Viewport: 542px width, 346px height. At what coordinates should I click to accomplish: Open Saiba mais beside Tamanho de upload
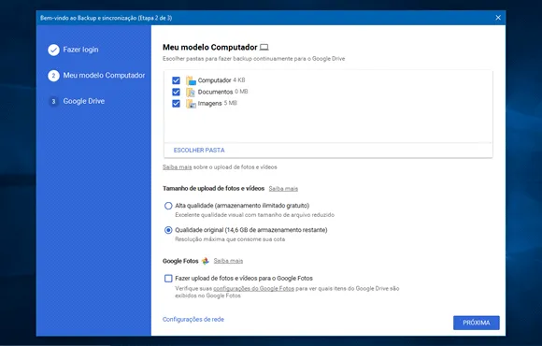pyautogui.click(x=283, y=189)
